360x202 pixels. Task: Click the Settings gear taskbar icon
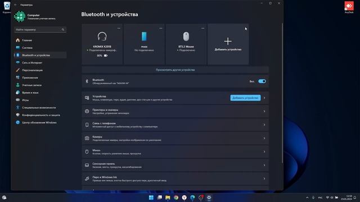click(209, 198)
